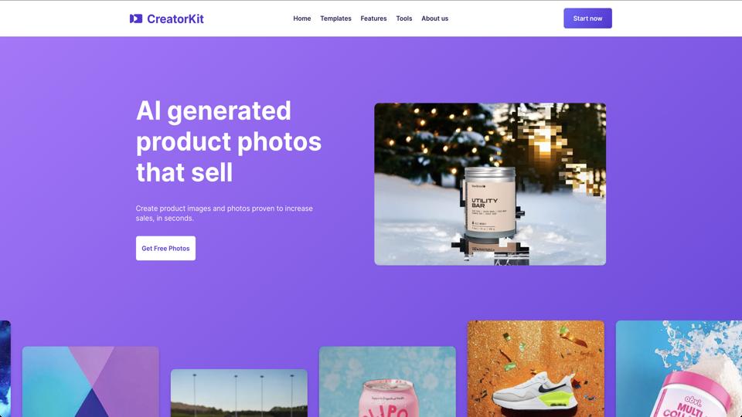This screenshot has height=417, width=742.
Task: Select the blue and purple geometric thumbnail
Action: coord(90,381)
